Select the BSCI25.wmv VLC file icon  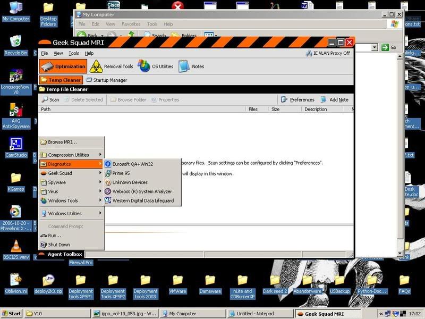(x=16, y=250)
